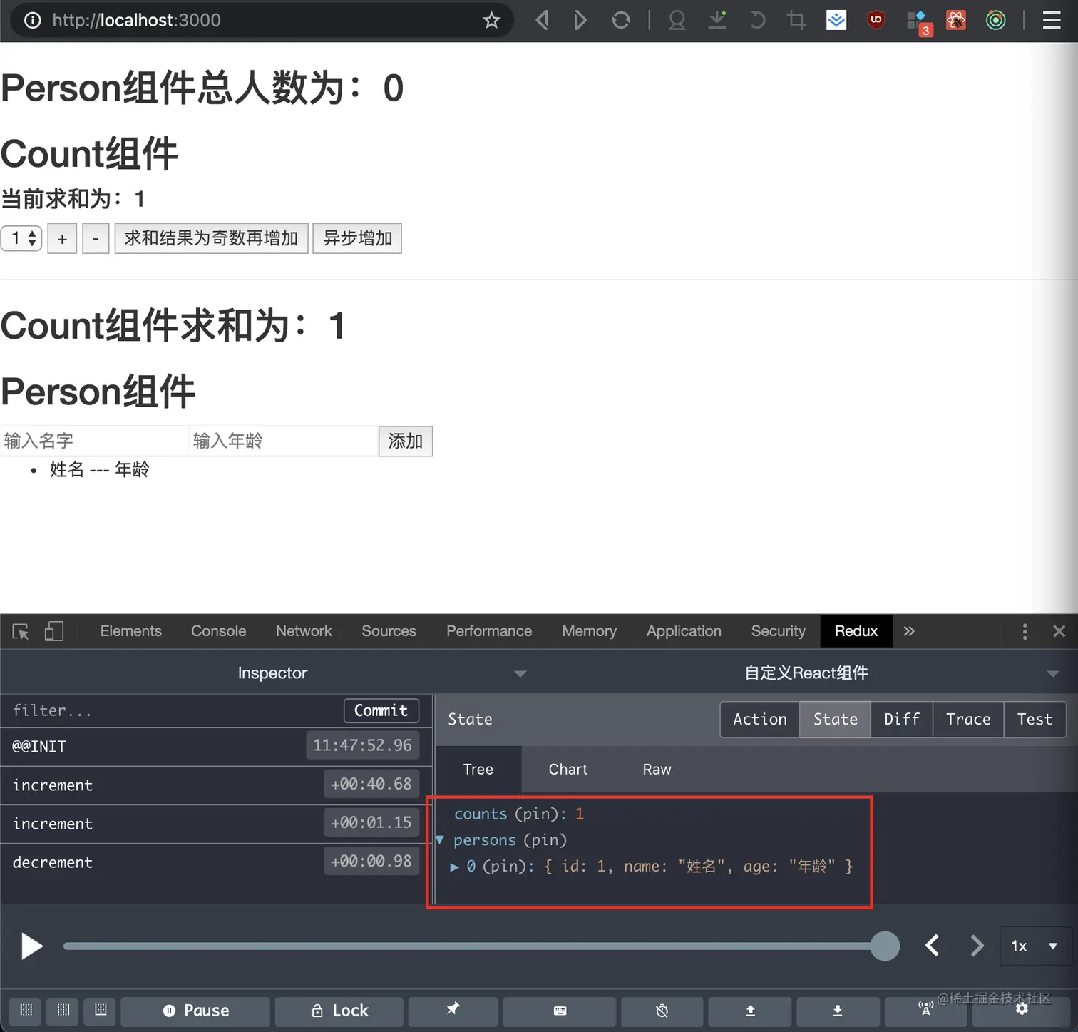1078x1032 pixels.
Task: Click the Commit button
Action: click(381, 710)
